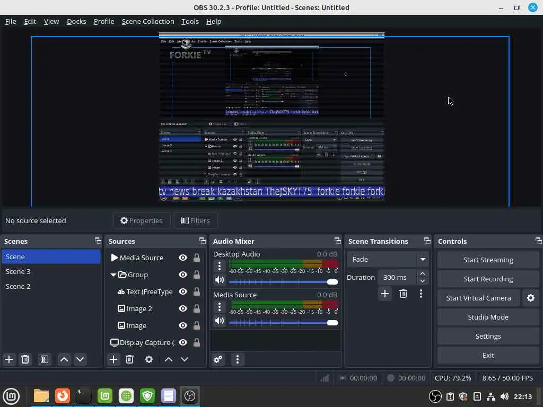Image resolution: width=543 pixels, height=407 pixels.
Task: Open Files folder in taskbar
Action: tap(41, 396)
